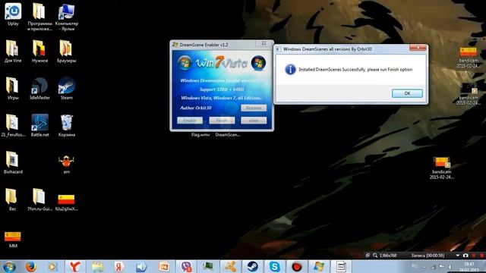Viewport: 486px width, 273px height.
Task: Click the blue info icon in the dialog
Action: click(290, 69)
